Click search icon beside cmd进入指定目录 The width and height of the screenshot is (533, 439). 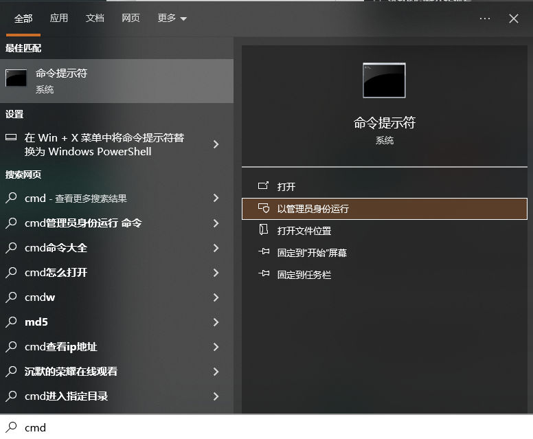pos(11,396)
